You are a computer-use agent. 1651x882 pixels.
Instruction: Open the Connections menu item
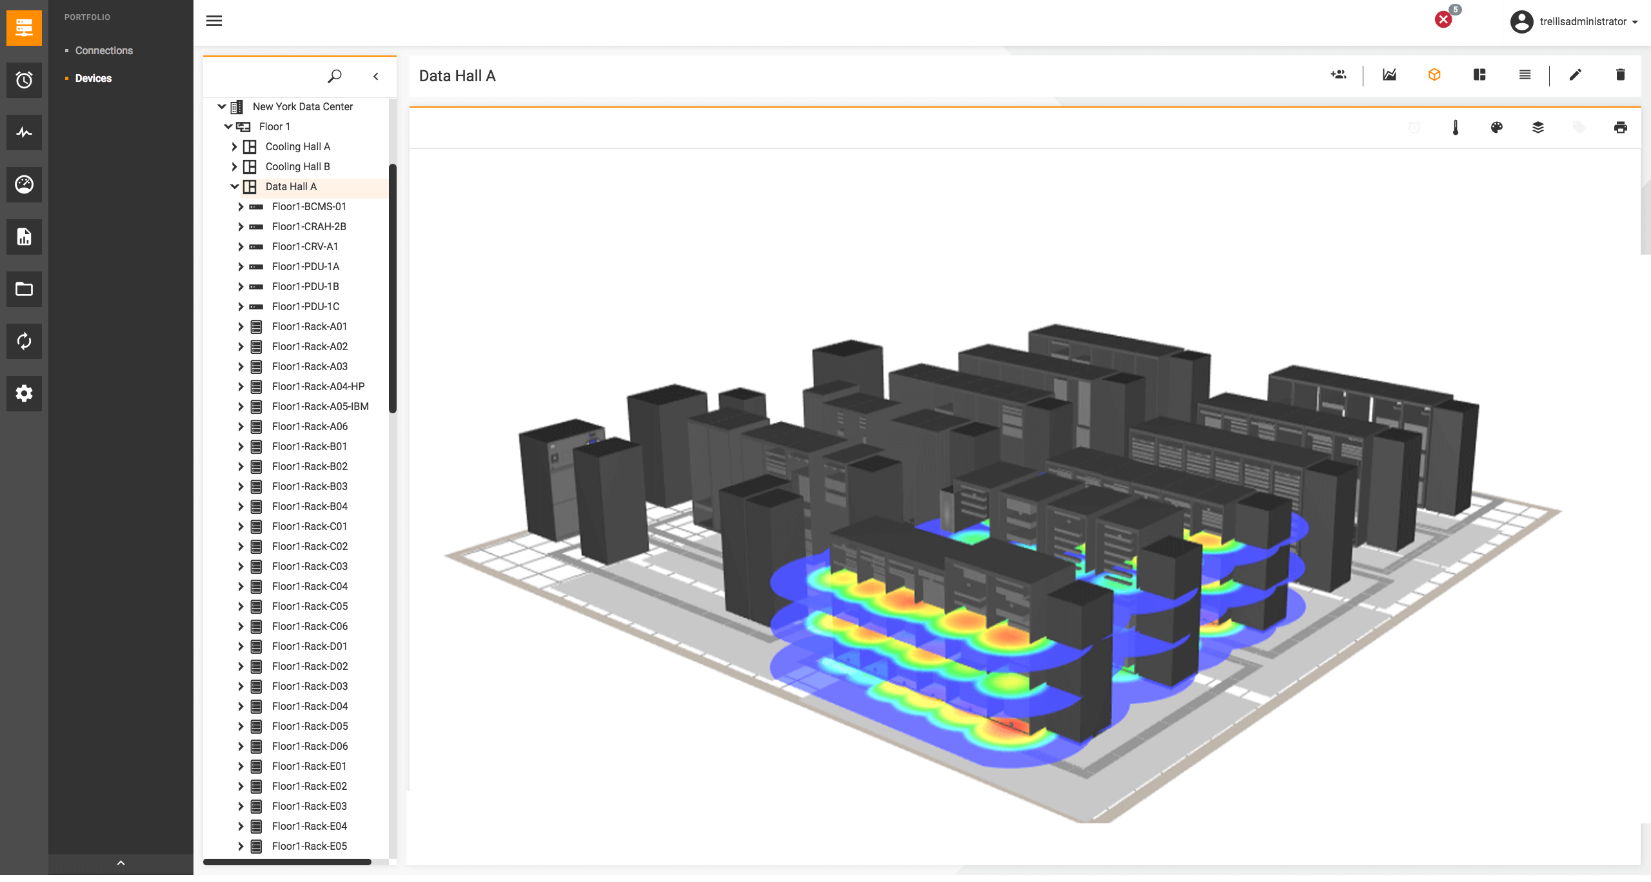pyautogui.click(x=104, y=50)
